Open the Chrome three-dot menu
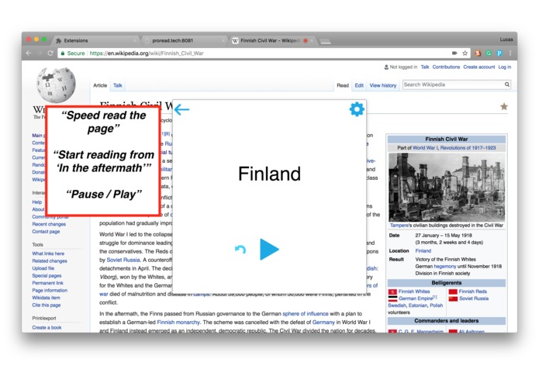Viewport: 539px width, 383px height. click(x=510, y=53)
